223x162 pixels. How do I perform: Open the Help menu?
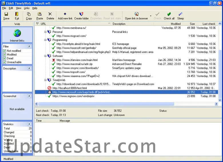(35, 8)
